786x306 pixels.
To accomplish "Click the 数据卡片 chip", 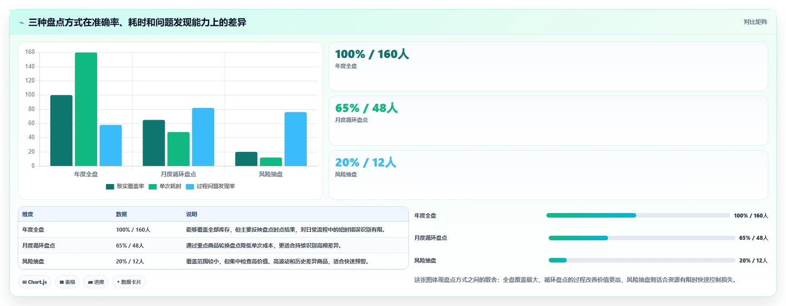I will [129, 282].
